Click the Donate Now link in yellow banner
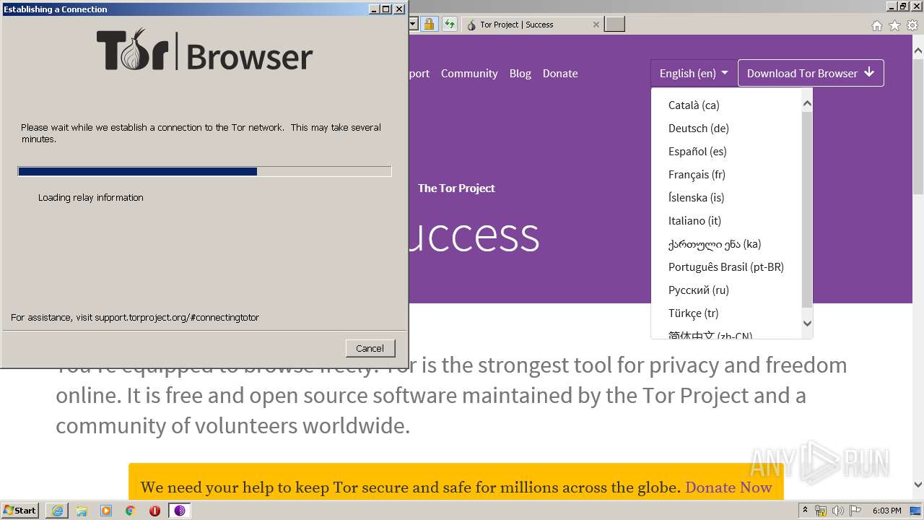 pyautogui.click(x=728, y=487)
